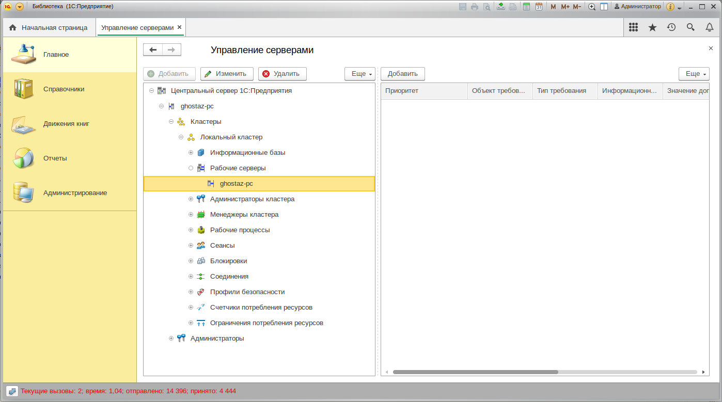Open the 1C main menu dropdown icon
The height and width of the screenshot is (402, 722).
tap(20, 7)
